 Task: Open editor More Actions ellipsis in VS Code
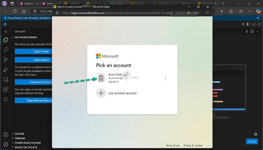(x=257, y=31)
